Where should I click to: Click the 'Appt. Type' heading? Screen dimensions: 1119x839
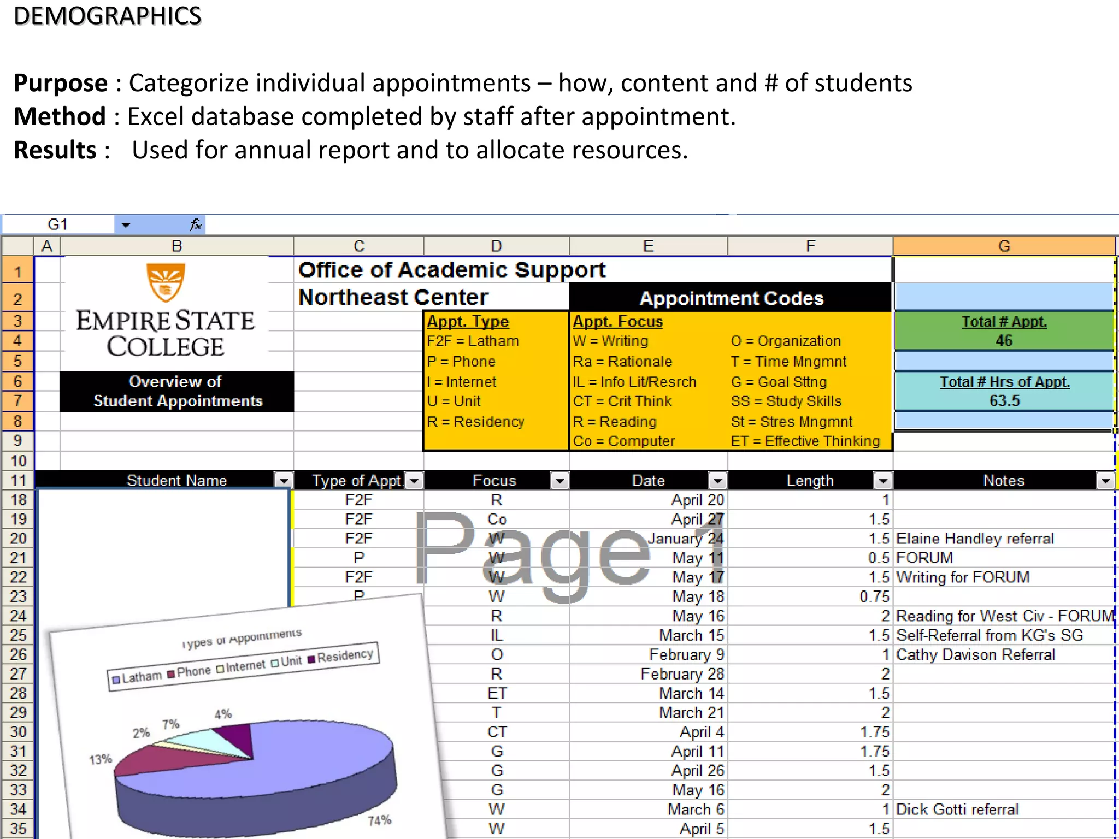pos(468,321)
